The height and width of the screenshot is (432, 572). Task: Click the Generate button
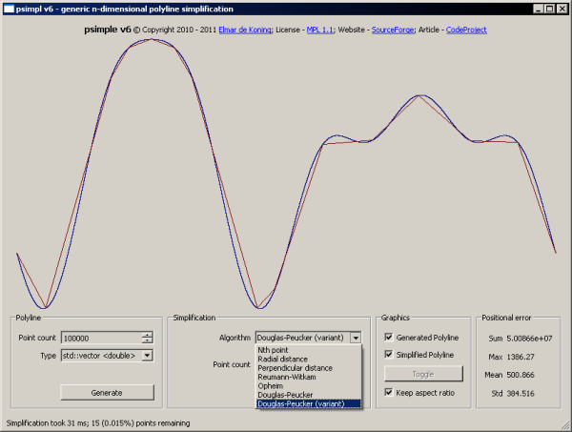click(x=107, y=393)
